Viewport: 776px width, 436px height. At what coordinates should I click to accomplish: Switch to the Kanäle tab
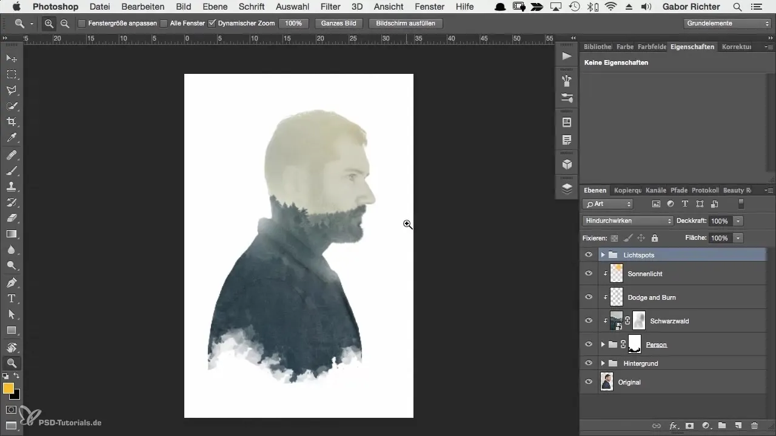click(656, 190)
